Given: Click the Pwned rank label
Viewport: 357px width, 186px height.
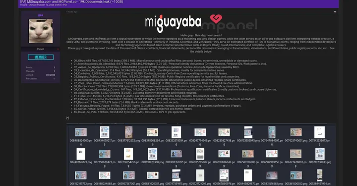Looking at the screenshot, I should coord(41,49).
